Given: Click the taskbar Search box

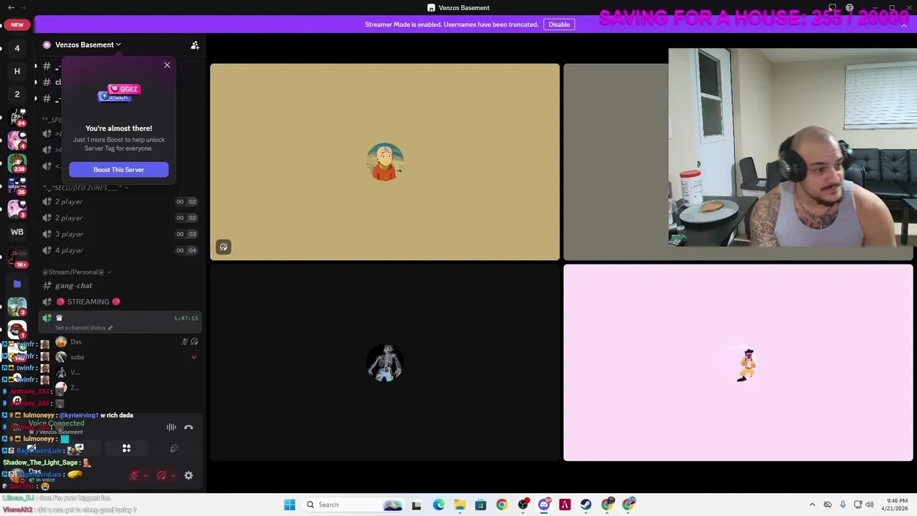Looking at the screenshot, I should (x=354, y=505).
